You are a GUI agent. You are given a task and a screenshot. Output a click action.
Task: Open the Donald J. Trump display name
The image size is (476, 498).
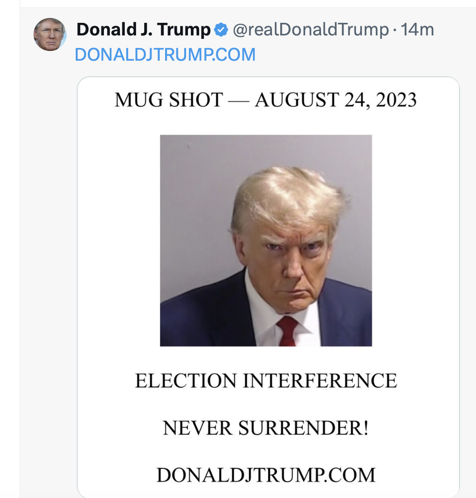coord(144,30)
